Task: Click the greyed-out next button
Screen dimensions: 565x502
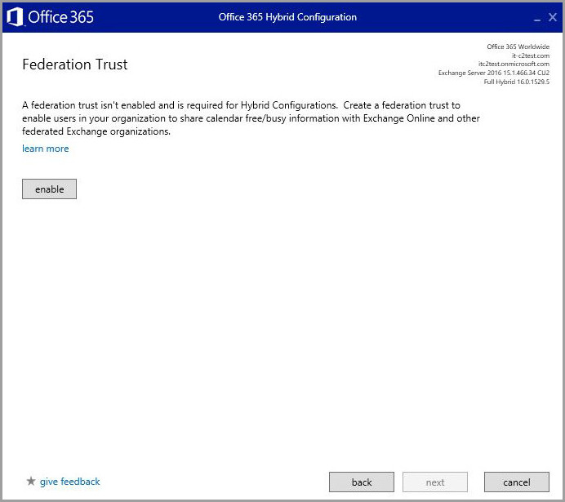Action: click(435, 482)
